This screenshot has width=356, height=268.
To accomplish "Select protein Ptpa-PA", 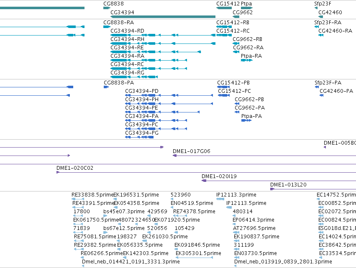I will tap(251, 116).
